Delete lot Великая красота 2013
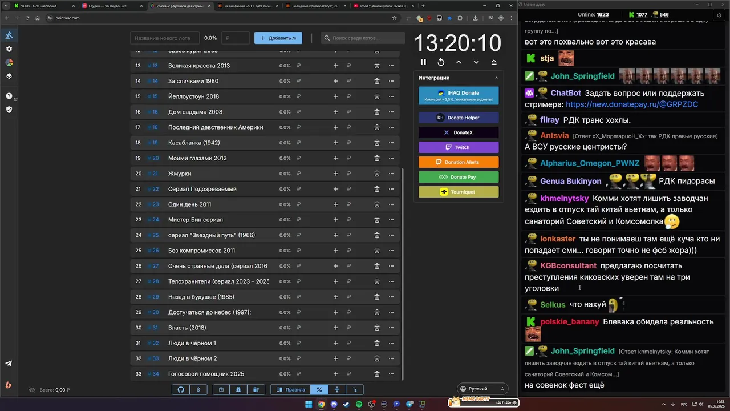 pyautogui.click(x=377, y=66)
